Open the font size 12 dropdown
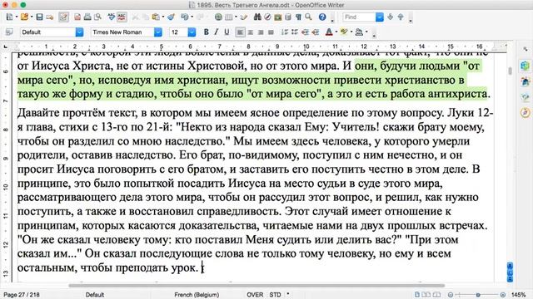This screenshot has height=299, width=533. (x=192, y=32)
